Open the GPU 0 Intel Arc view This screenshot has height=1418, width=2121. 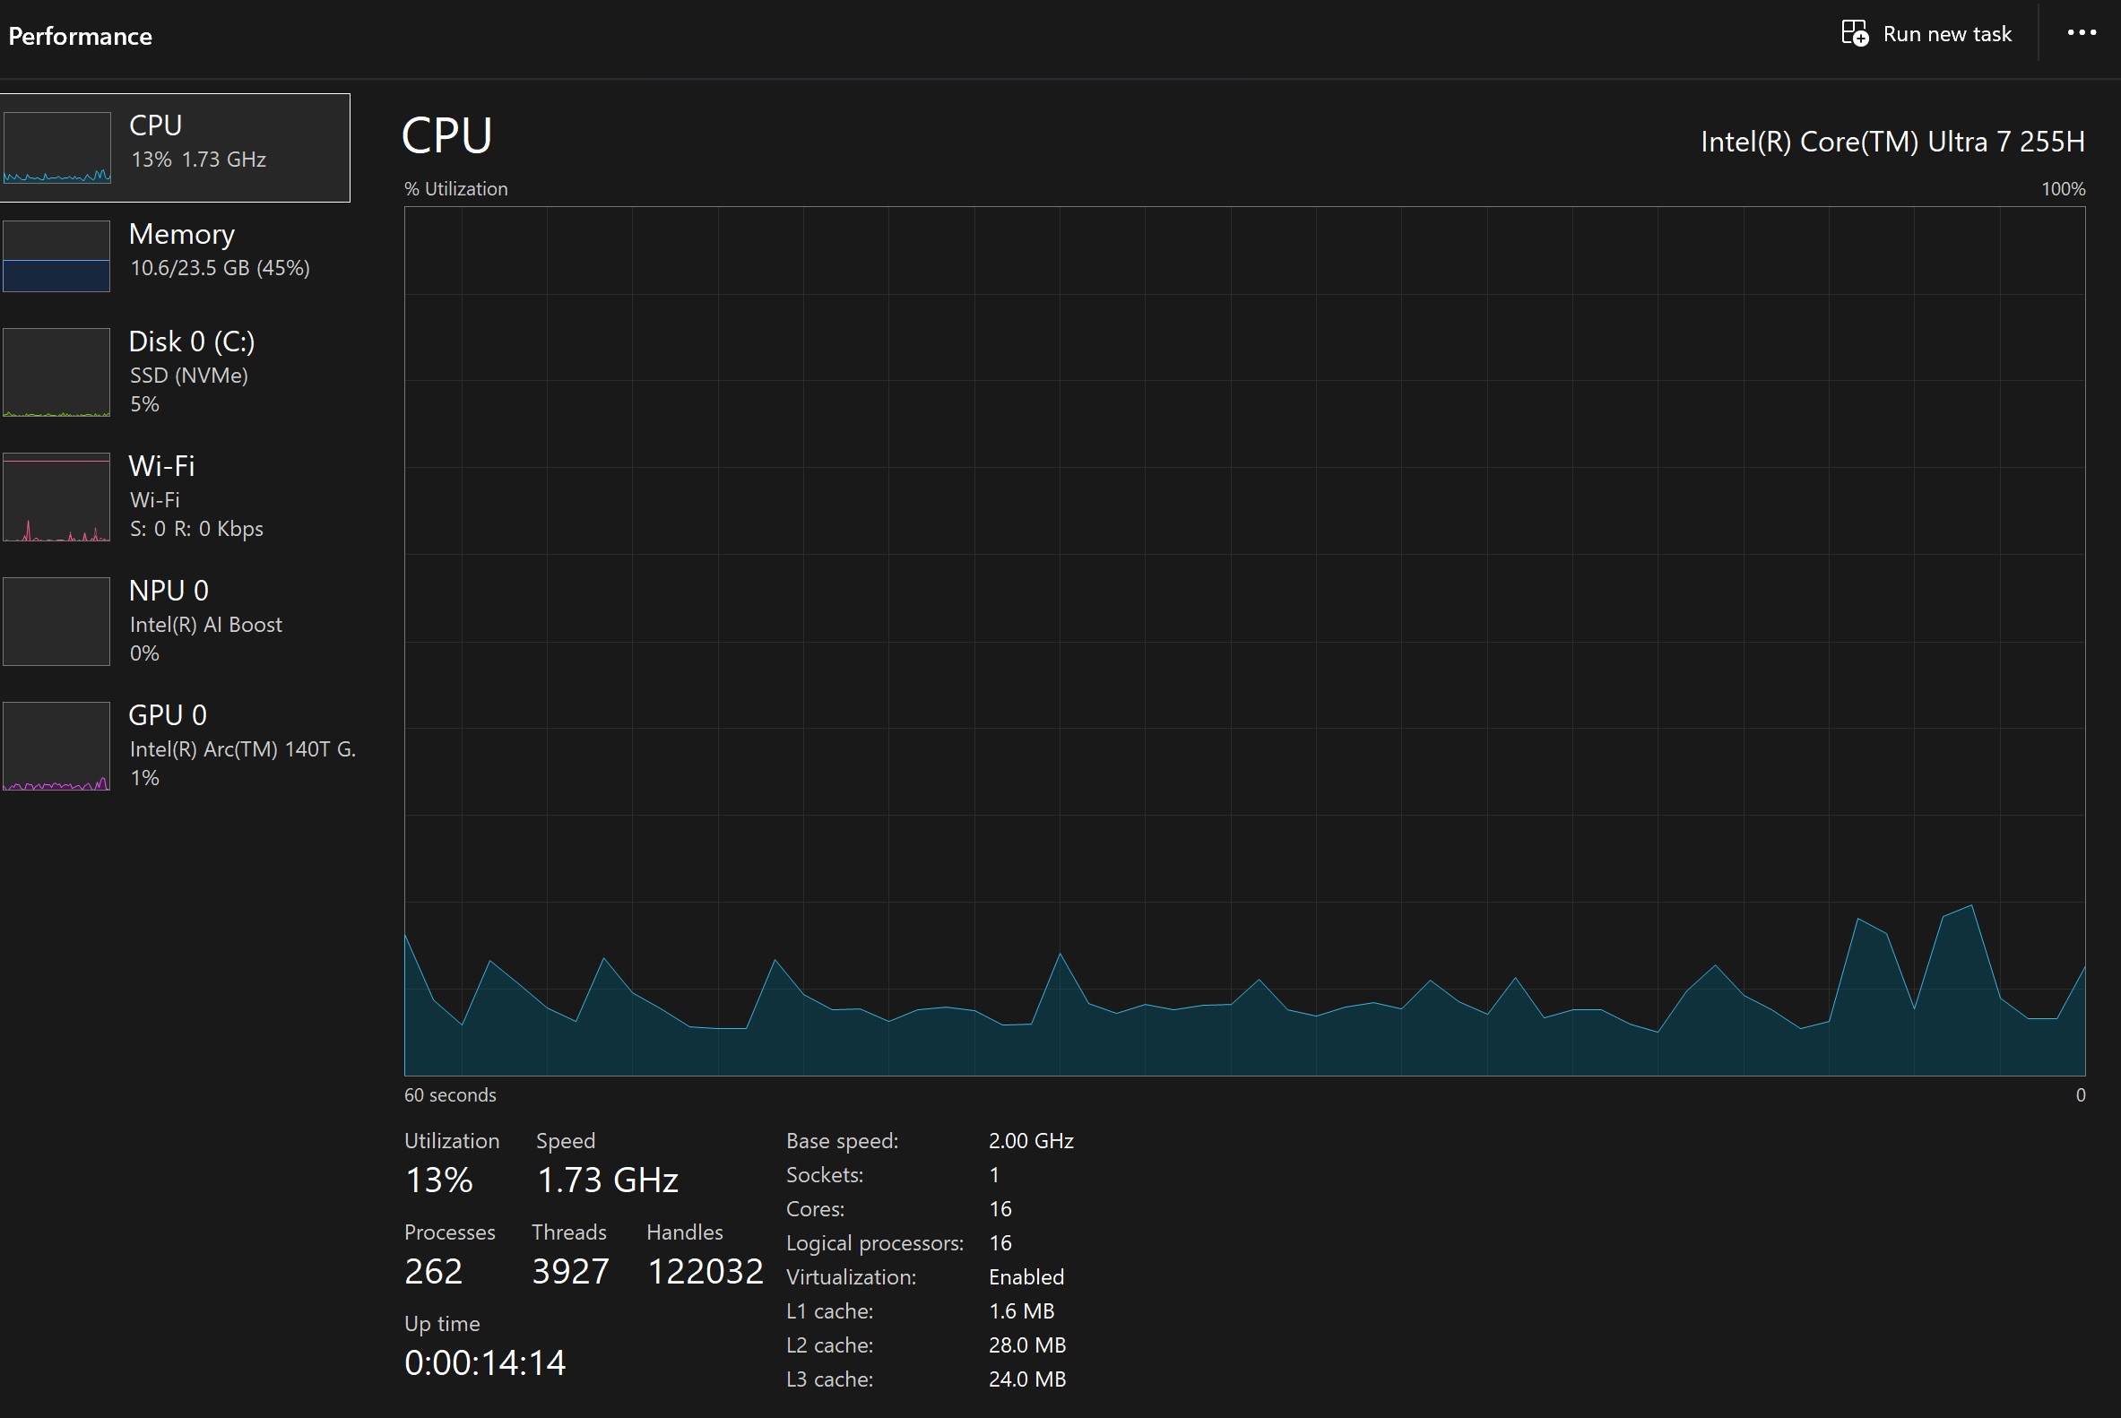click(169, 716)
